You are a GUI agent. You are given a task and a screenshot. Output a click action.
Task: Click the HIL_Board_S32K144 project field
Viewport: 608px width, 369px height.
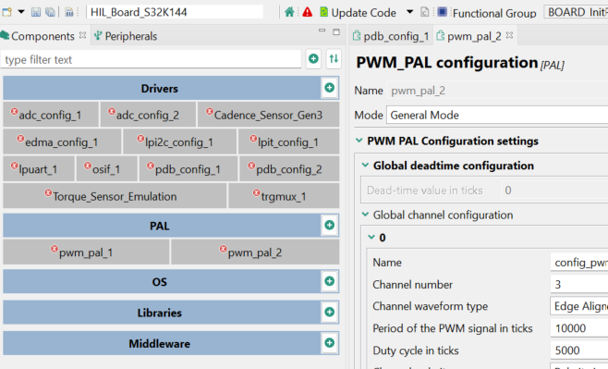click(175, 12)
